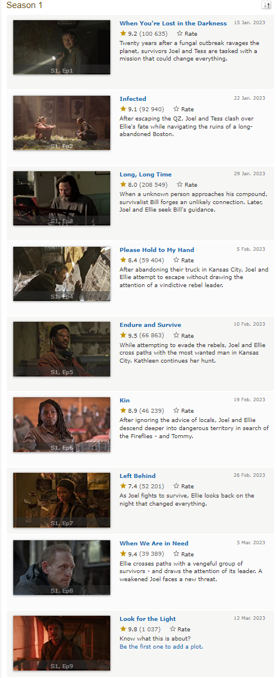
Task: Click the yellow rating star of Kin
Action: pyautogui.click(x=123, y=410)
